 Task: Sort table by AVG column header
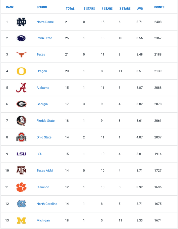coord(140,8)
